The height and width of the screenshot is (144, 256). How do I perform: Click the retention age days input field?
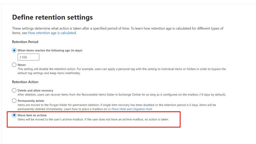[x=28, y=57]
